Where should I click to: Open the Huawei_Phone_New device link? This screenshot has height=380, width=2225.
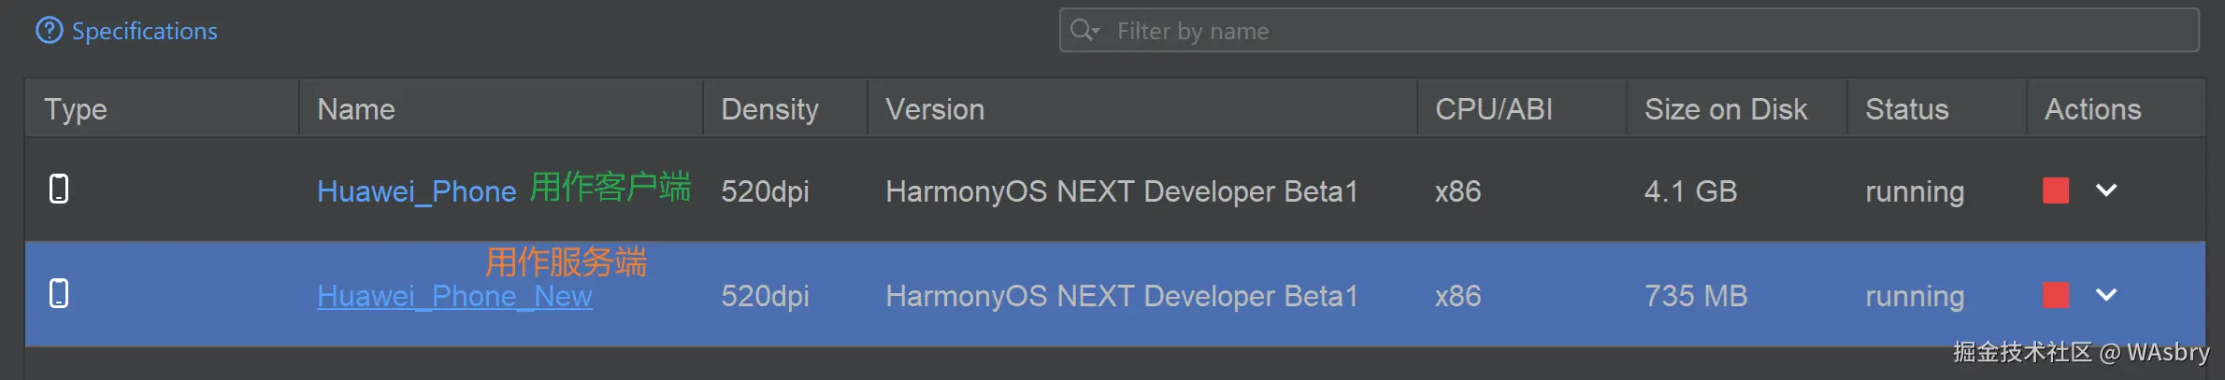point(454,296)
